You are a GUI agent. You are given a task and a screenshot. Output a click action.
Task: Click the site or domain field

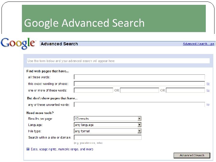[x=108, y=137]
